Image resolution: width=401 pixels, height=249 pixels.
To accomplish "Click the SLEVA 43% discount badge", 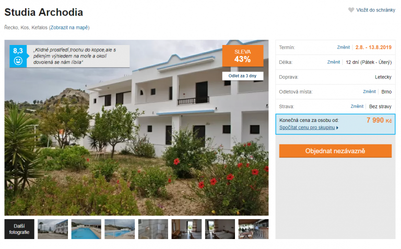I will pyautogui.click(x=243, y=56).
